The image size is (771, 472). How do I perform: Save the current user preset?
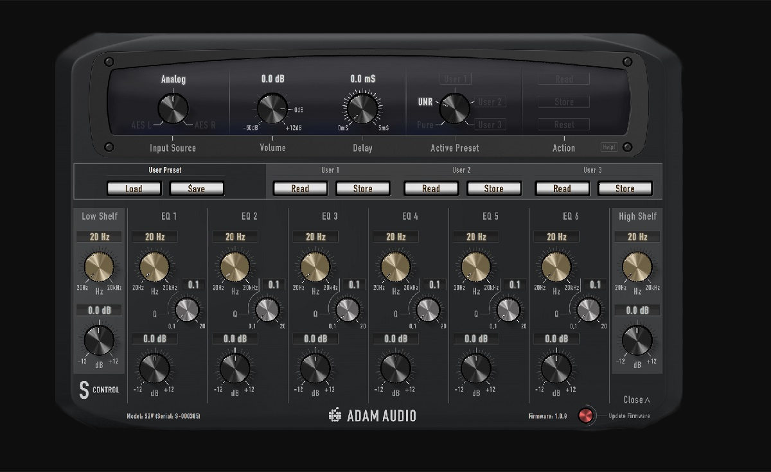point(196,188)
